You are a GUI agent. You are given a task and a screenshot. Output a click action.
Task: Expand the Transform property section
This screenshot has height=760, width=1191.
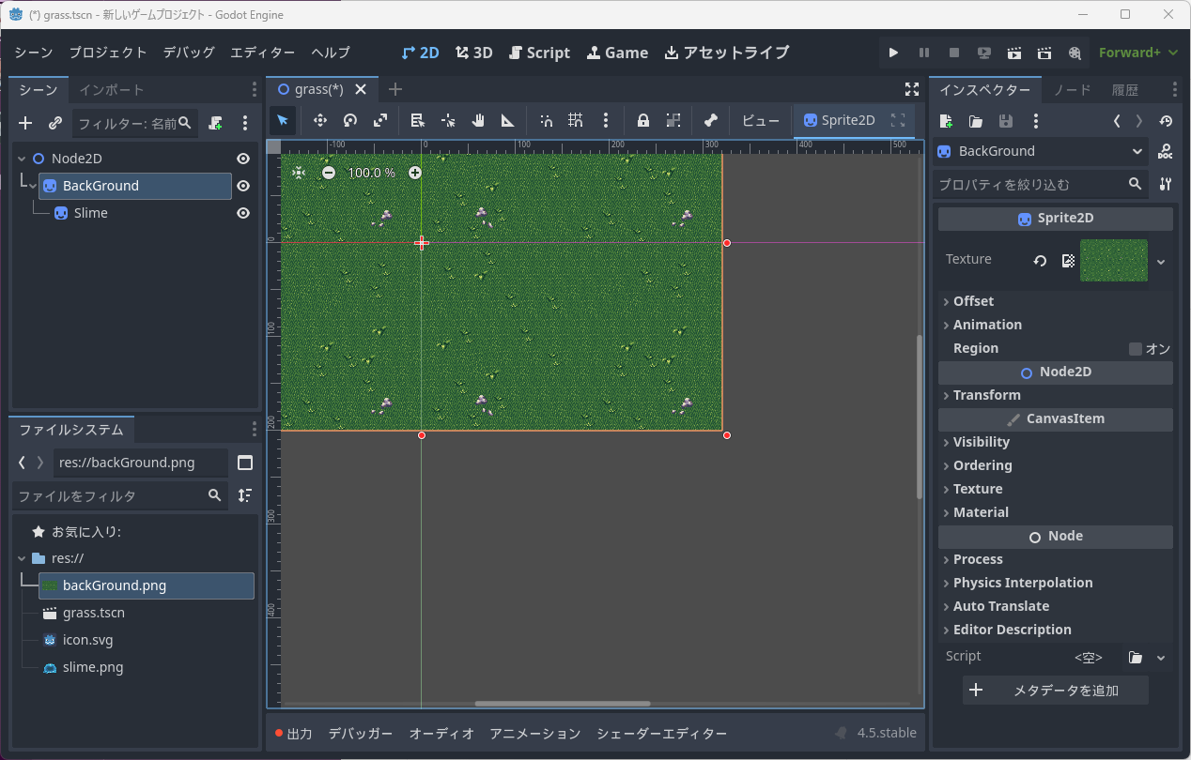986,395
